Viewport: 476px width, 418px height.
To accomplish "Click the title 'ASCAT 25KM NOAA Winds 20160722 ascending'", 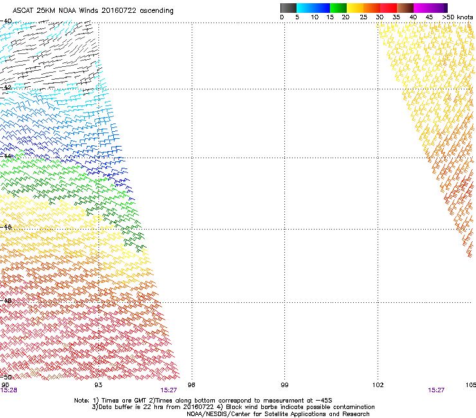I will 93,11.
